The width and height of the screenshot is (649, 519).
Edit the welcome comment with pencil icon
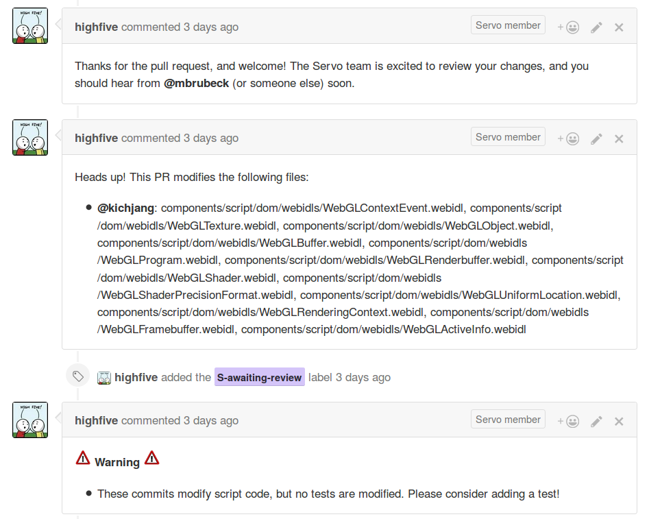point(596,27)
